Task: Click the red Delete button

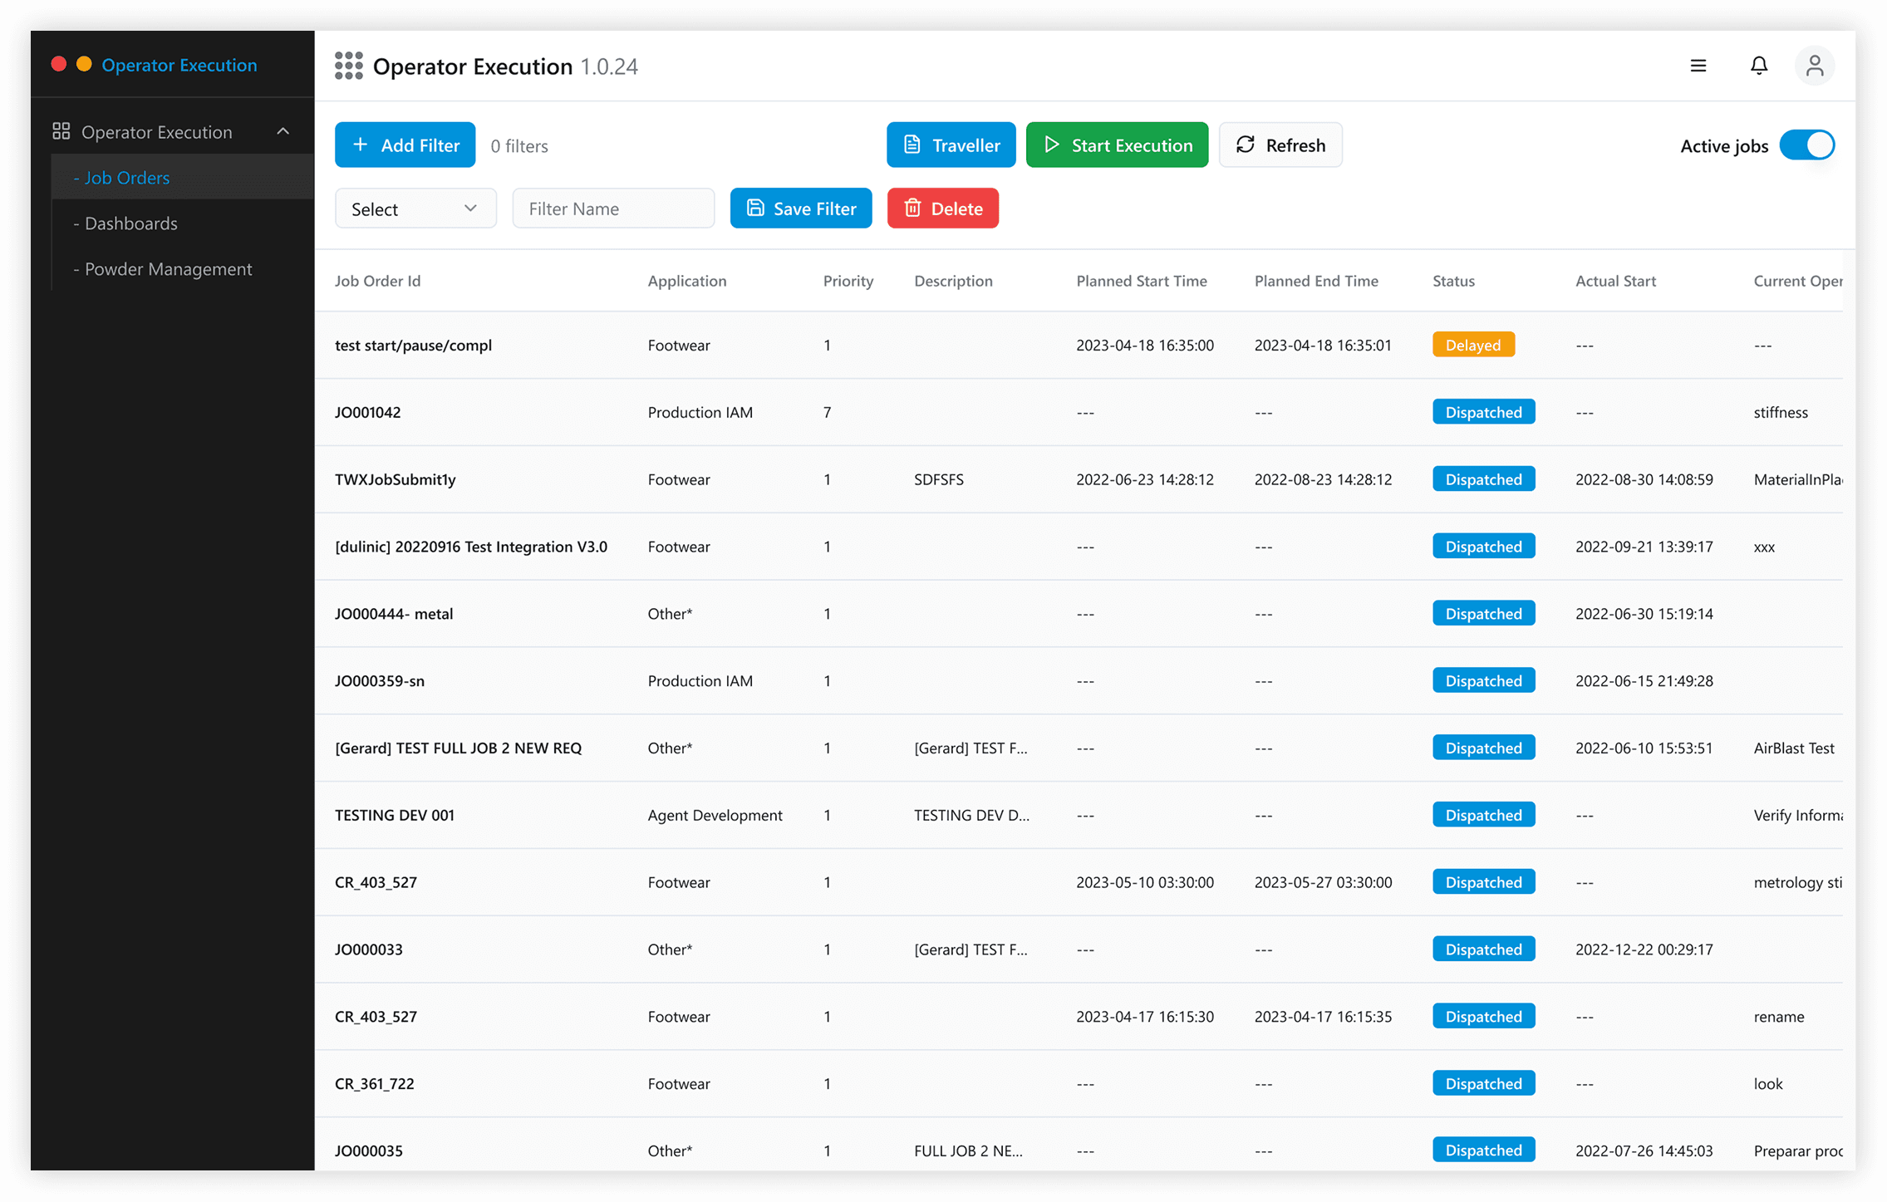Action: pos(942,209)
